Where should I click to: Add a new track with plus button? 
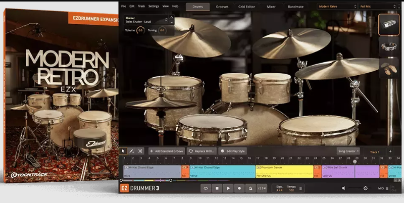pyautogui.click(x=390, y=151)
